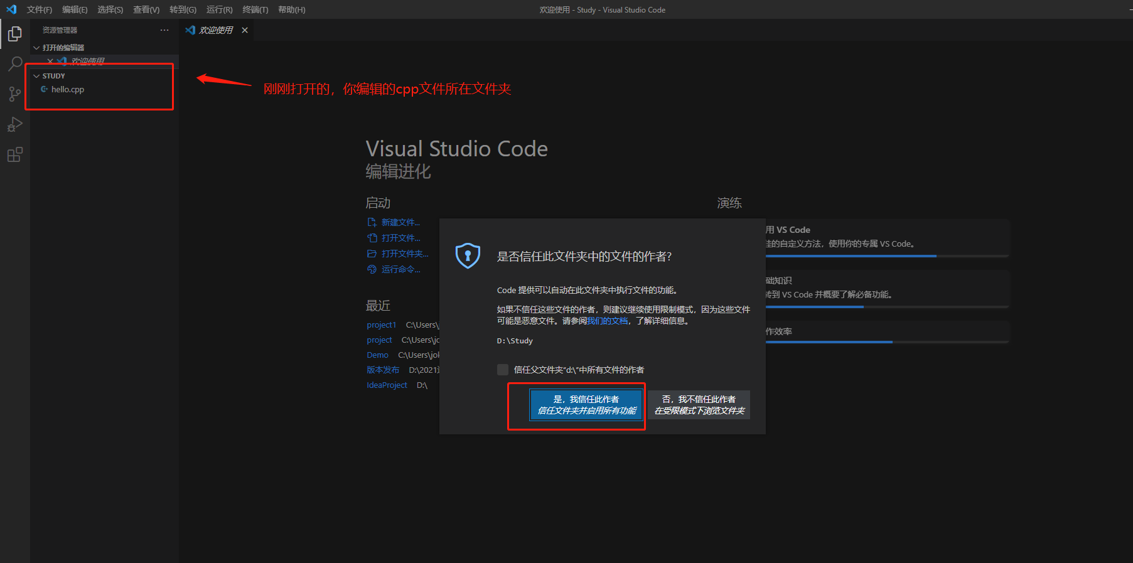The height and width of the screenshot is (563, 1133).
Task: Click progress bar under 础知识 walkthrough
Action: coord(887,307)
